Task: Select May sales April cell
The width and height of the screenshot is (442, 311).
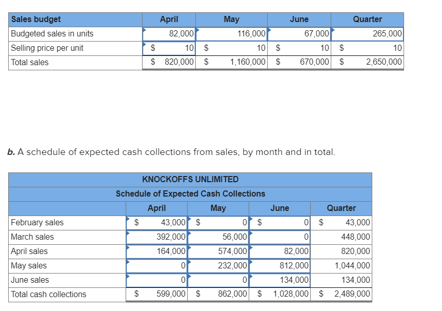Action: 157,266
